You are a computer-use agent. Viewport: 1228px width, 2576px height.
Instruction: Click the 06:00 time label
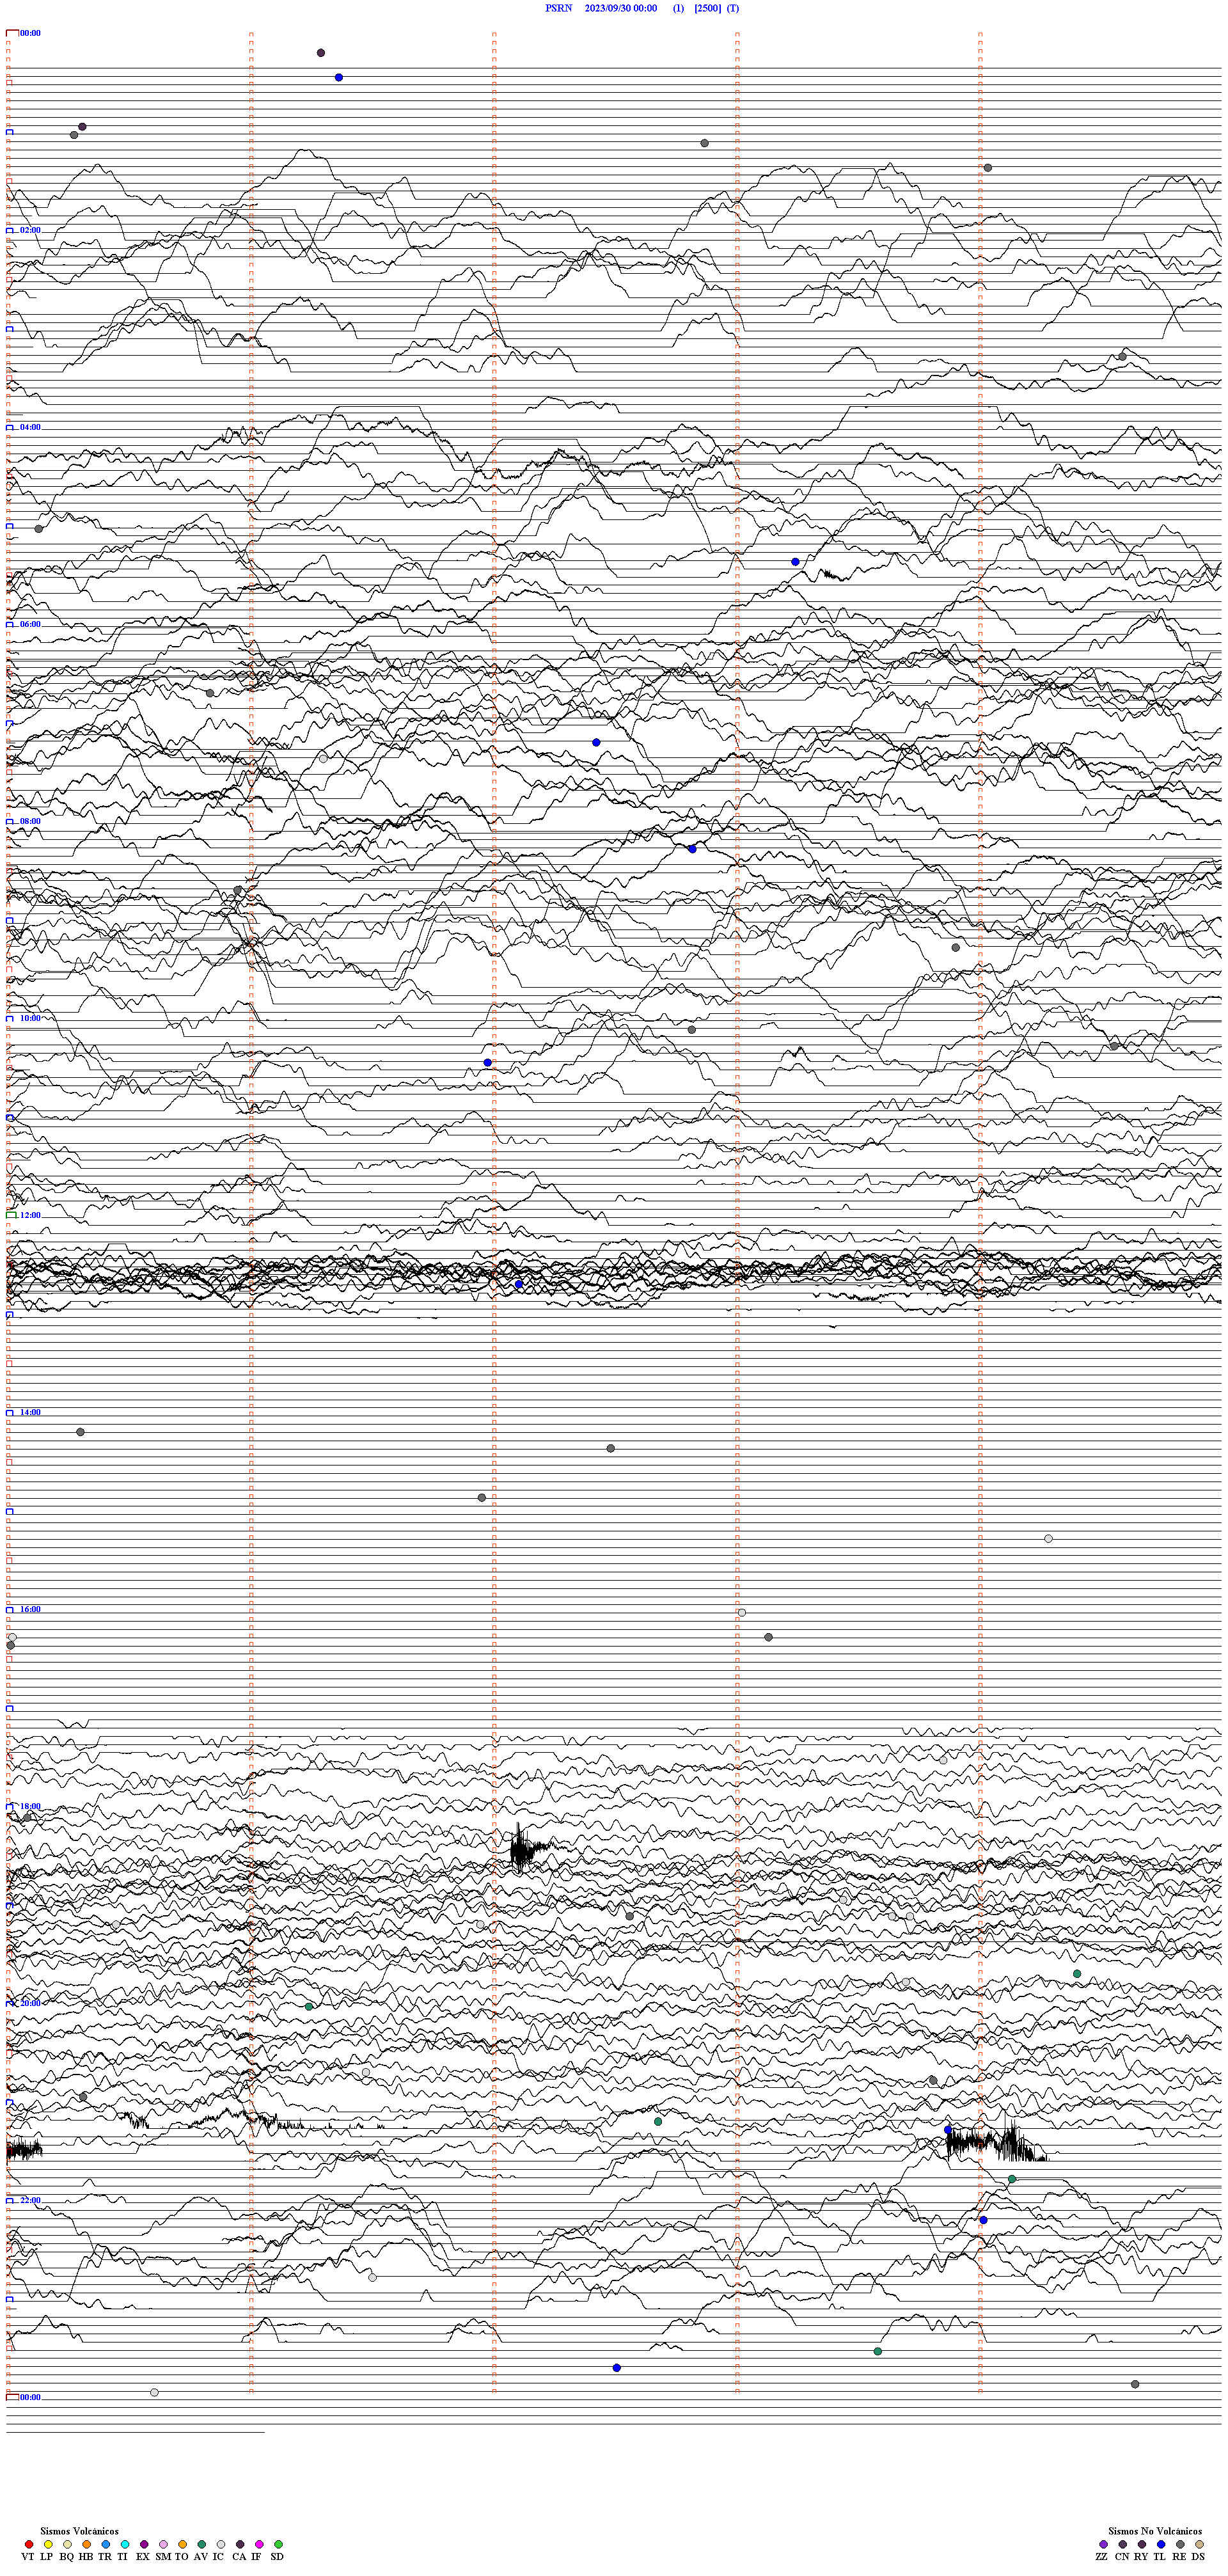[x=30, y=624]
